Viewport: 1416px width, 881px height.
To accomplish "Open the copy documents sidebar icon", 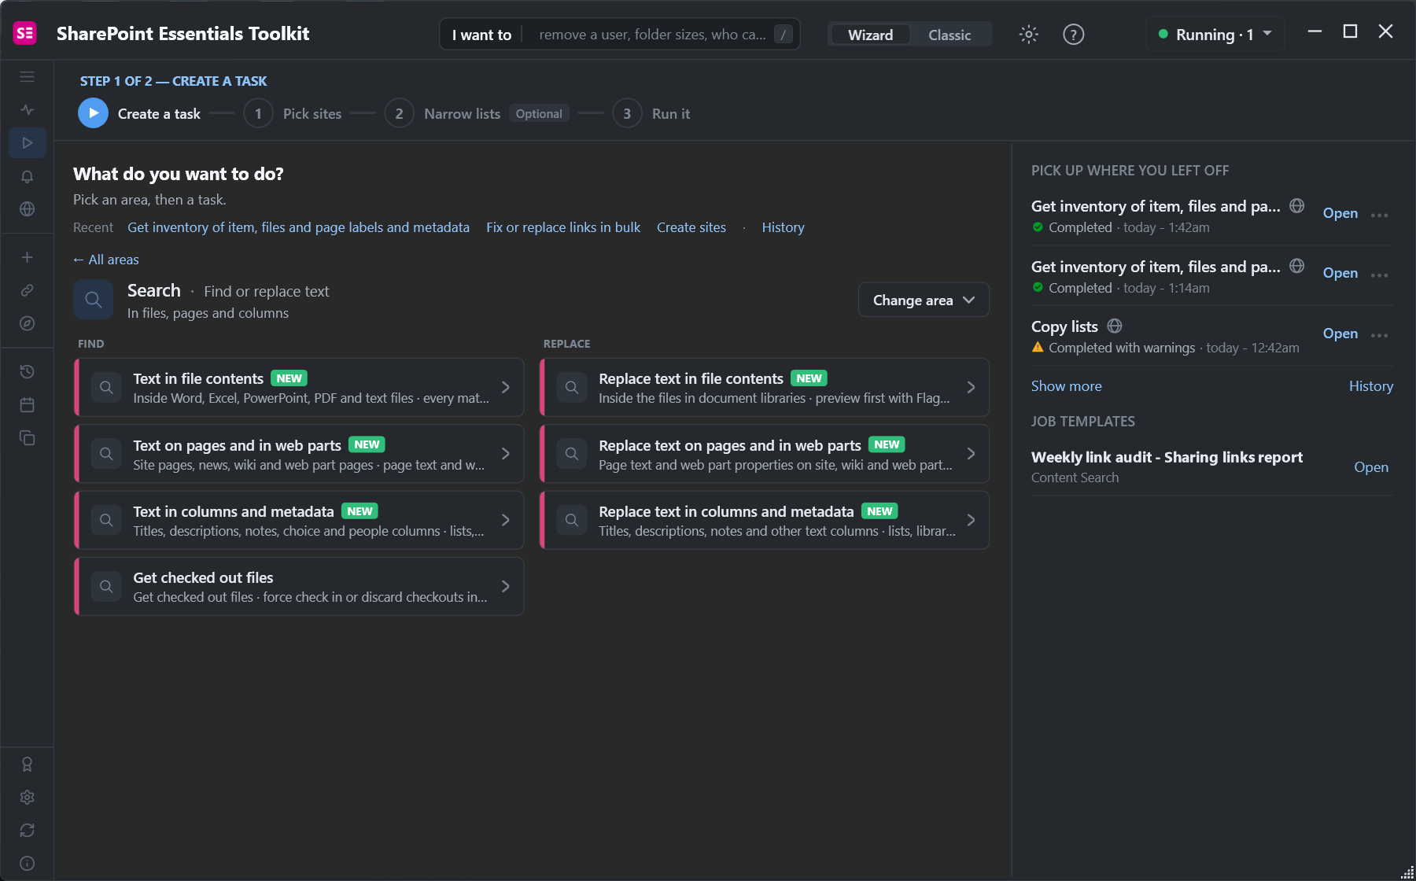I will click(27, 437).
